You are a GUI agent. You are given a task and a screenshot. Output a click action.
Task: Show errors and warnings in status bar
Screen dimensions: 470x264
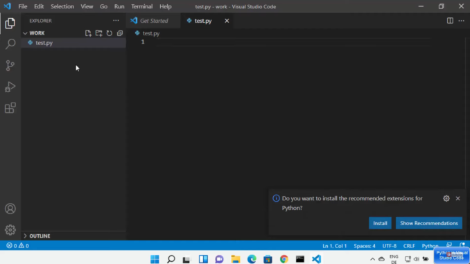[x=18, y=246]
